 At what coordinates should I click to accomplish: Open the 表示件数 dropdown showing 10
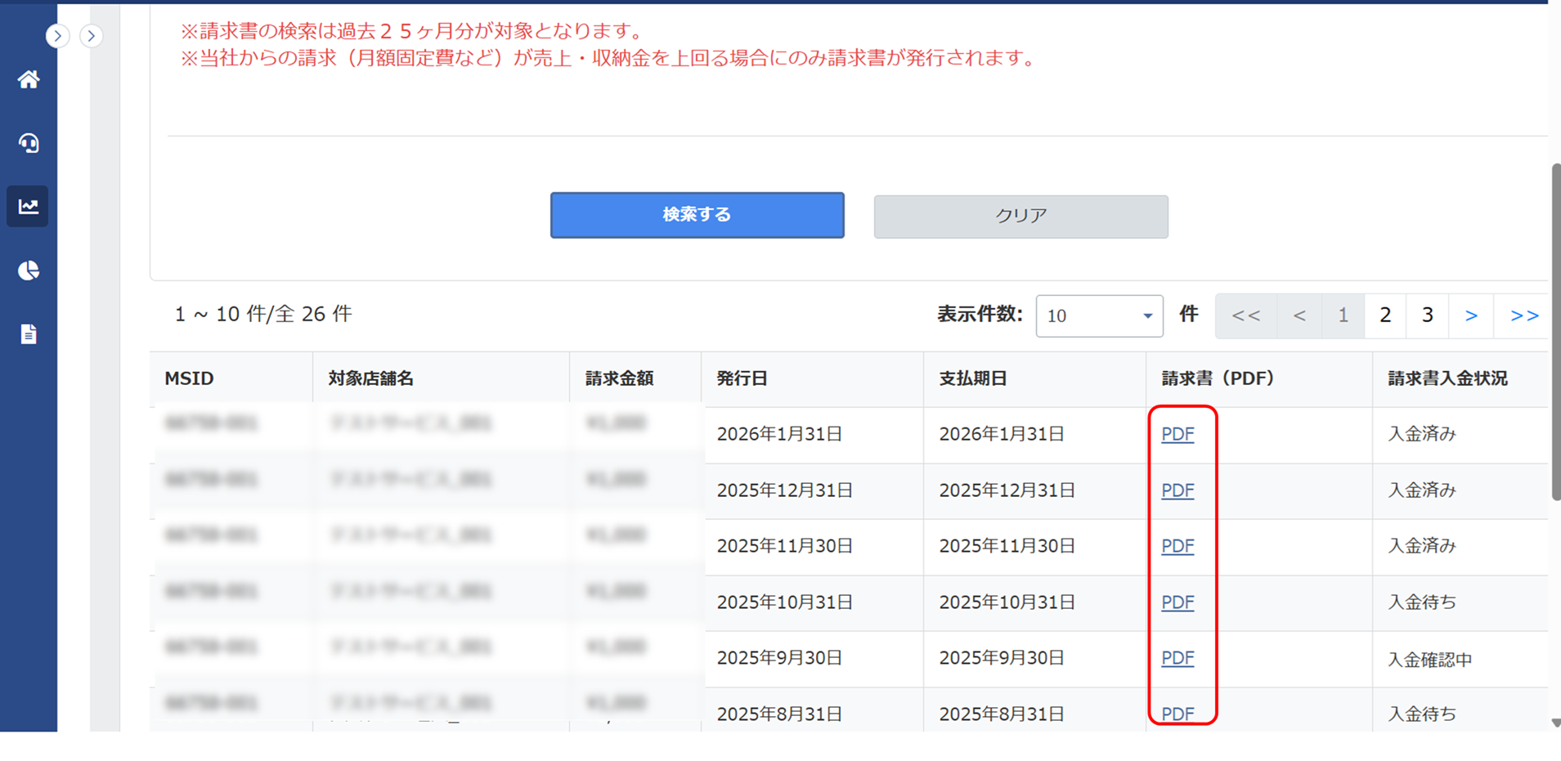point(1098,316)
